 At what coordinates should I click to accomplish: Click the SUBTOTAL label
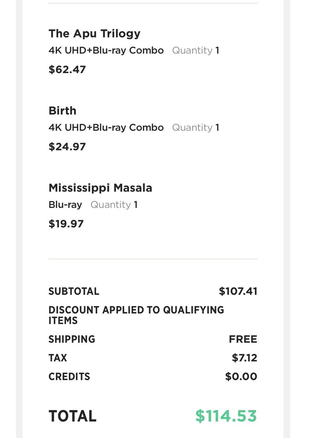pyautogui.click(x=74, y=291)
